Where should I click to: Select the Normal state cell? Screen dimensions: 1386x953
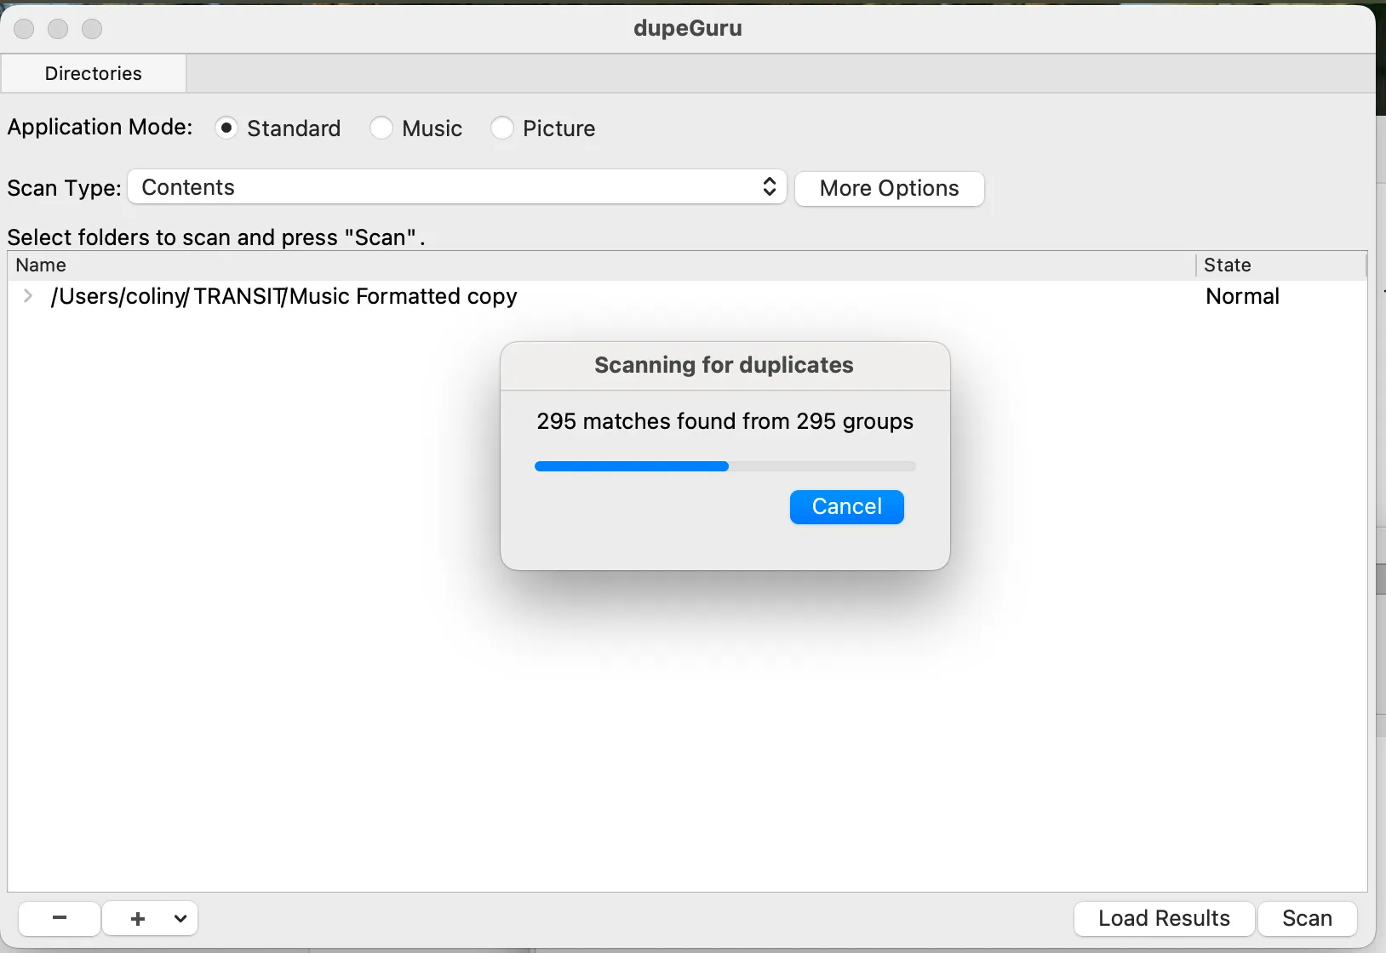(x=1242, y=296)
